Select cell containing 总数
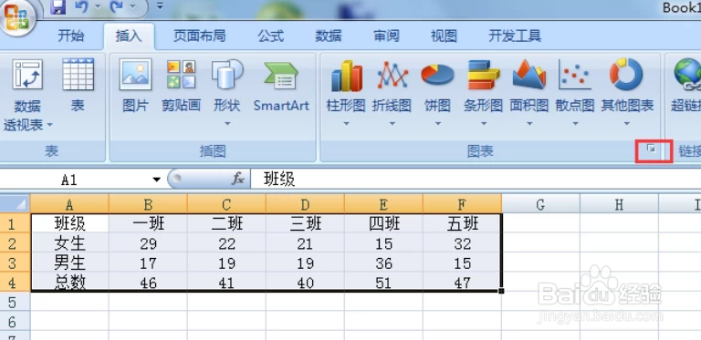 (x=69, y=282)
